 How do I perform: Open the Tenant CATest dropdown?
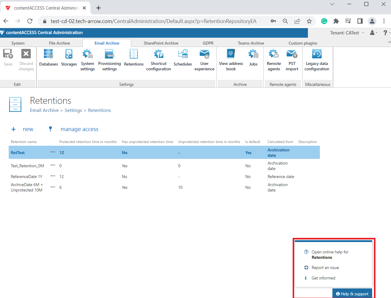click(x=347, y=33)
